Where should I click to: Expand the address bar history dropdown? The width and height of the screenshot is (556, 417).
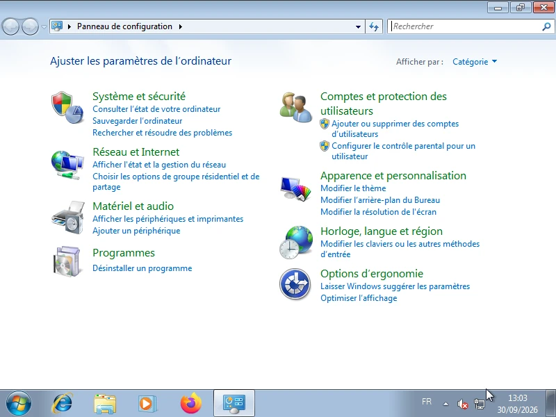358,26
